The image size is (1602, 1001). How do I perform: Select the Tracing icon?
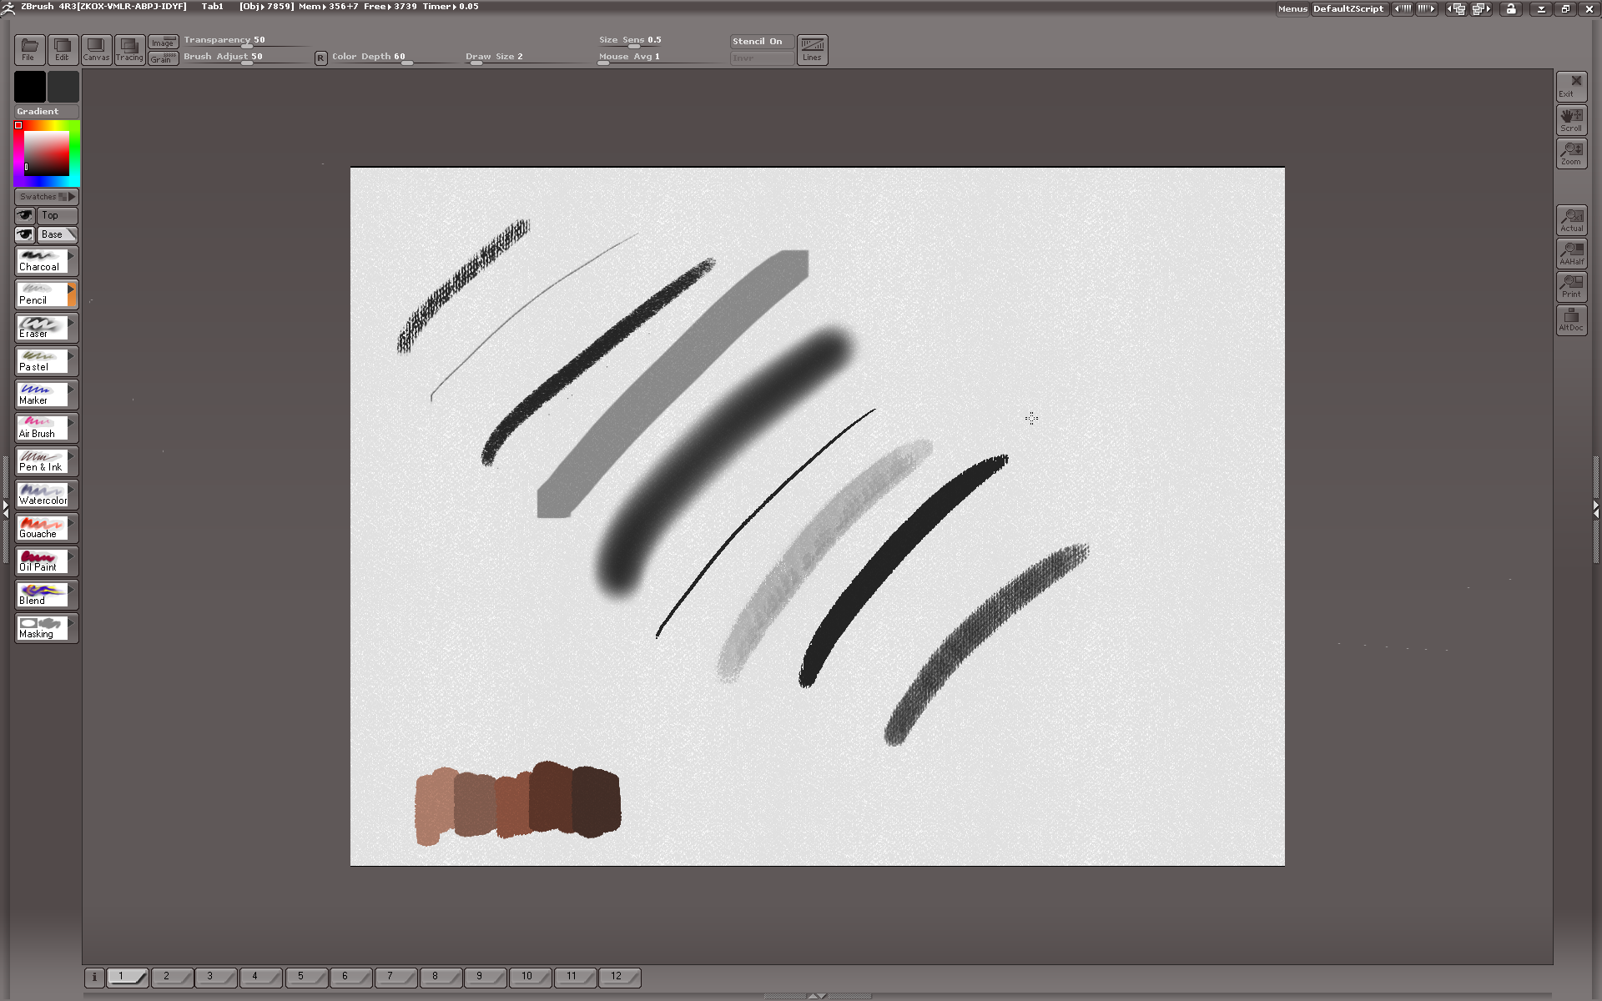(x=129, y=49)
